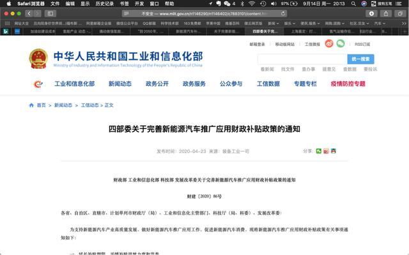The height and width of the screenshot is (255, 409).
Task: Reload the page with the refresh icon
Action: 283,13
